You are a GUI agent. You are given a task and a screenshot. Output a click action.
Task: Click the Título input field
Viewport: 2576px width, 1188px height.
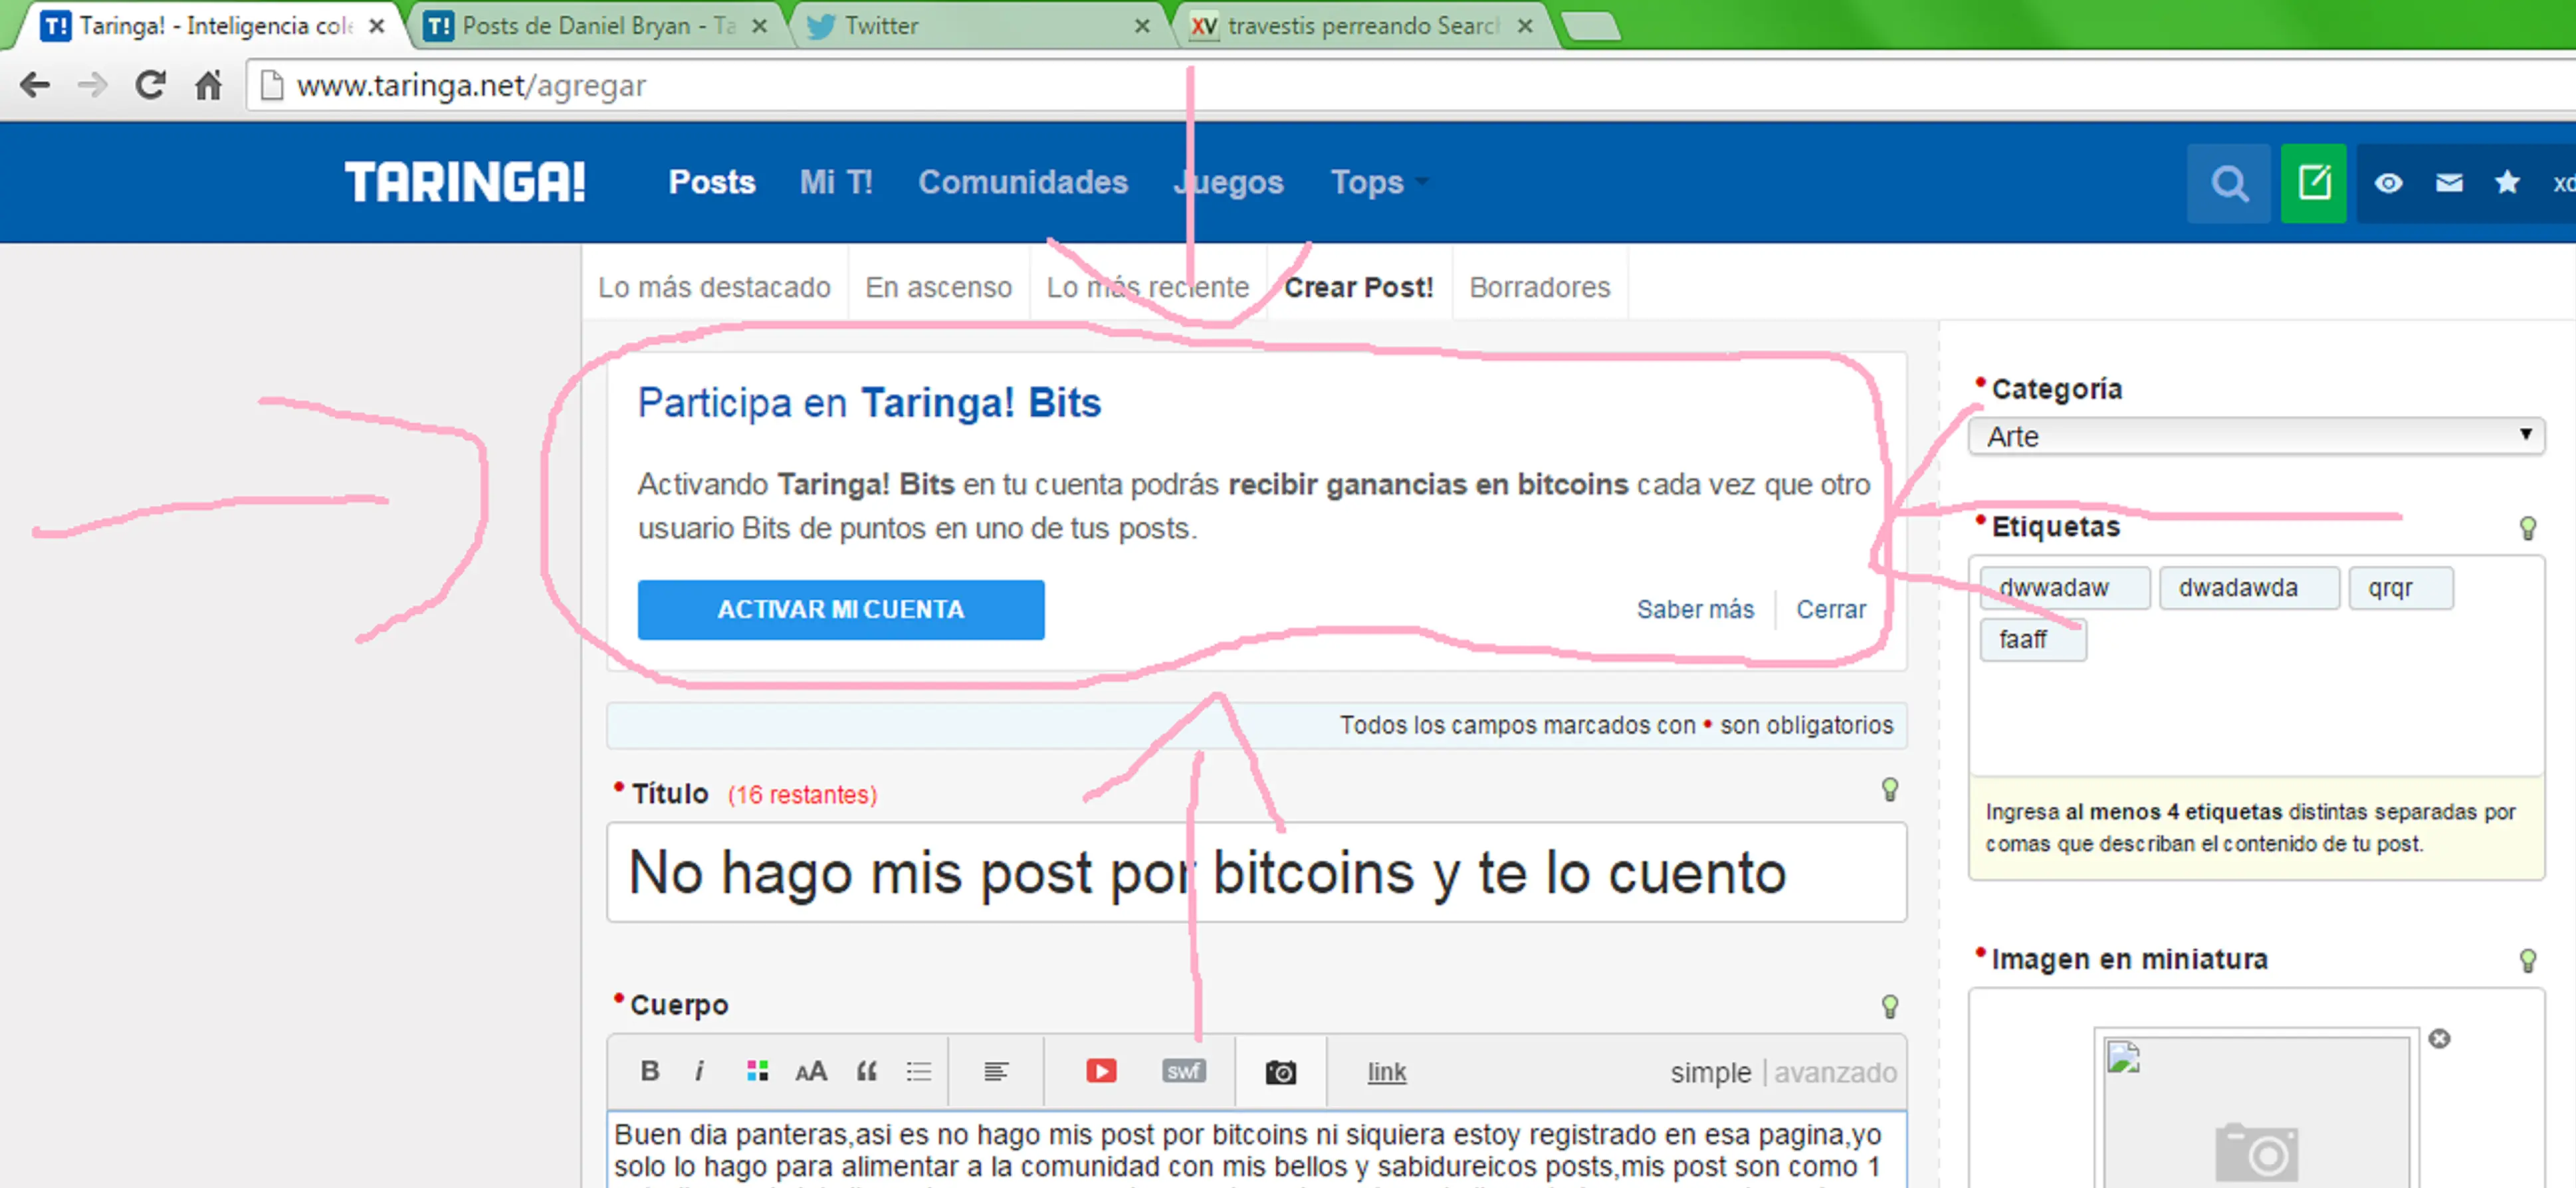(x=1256, y=872)
